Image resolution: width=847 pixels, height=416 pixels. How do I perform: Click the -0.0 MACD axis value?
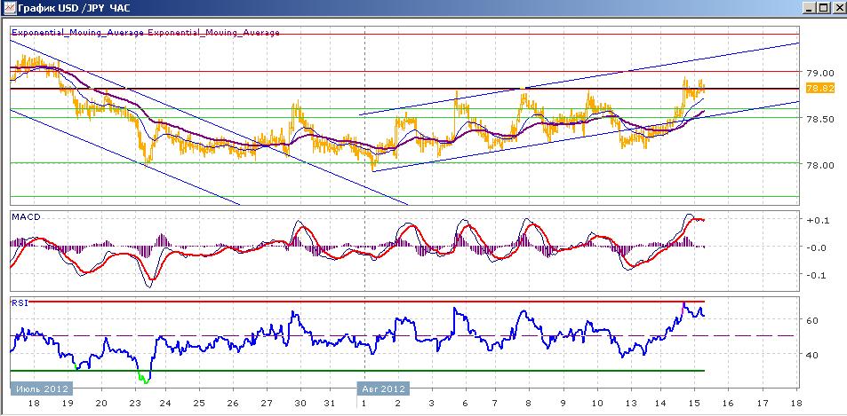point(816,247)
